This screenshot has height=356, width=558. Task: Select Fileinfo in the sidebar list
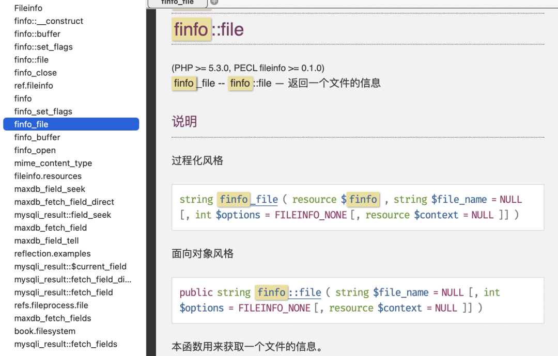[28, 8]
